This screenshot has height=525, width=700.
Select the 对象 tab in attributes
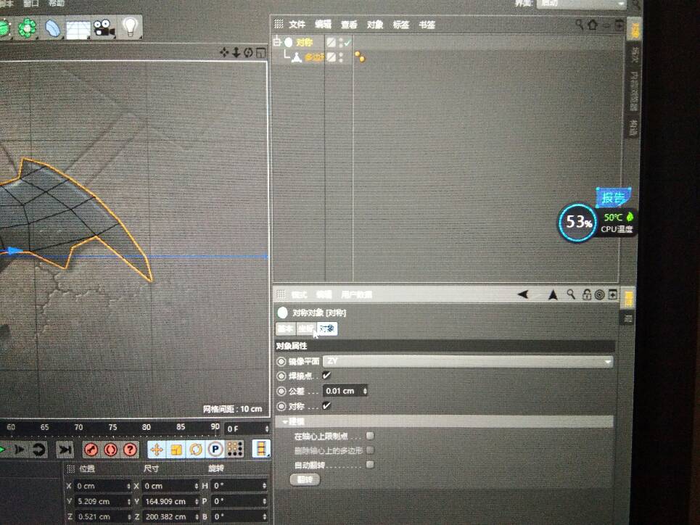pos(326,328)
